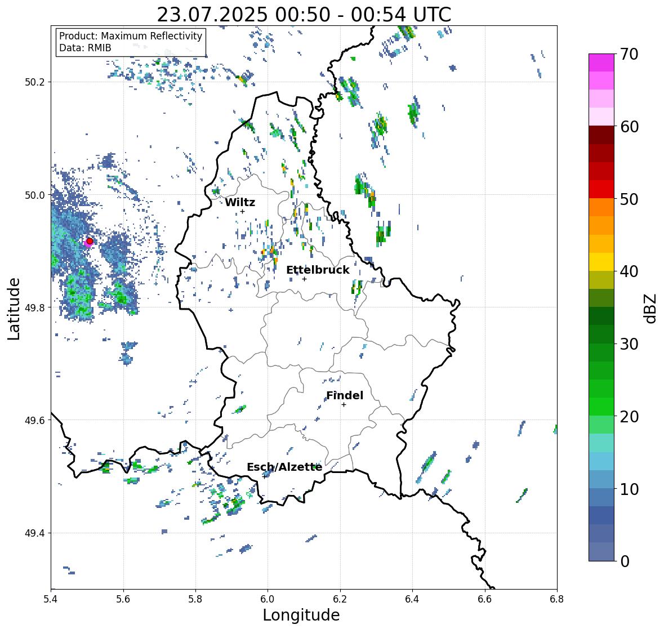Click the 6.8 longitude tick label

[x=557, y=599]
